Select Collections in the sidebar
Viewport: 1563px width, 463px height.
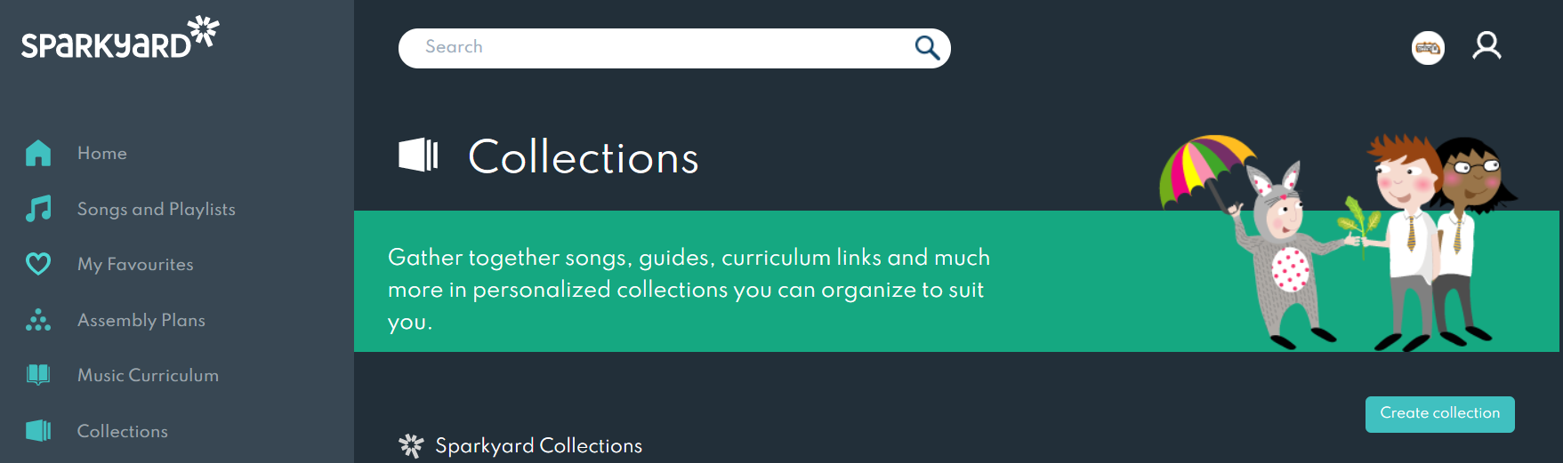coord(123,431)
